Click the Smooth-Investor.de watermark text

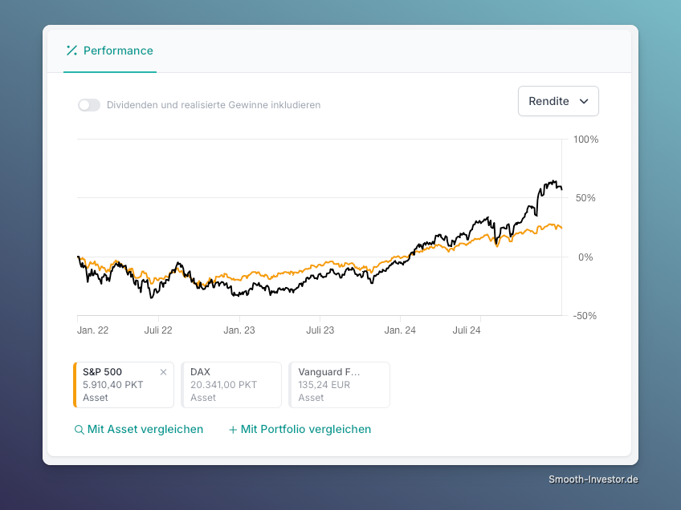click(x=593, y=480)
